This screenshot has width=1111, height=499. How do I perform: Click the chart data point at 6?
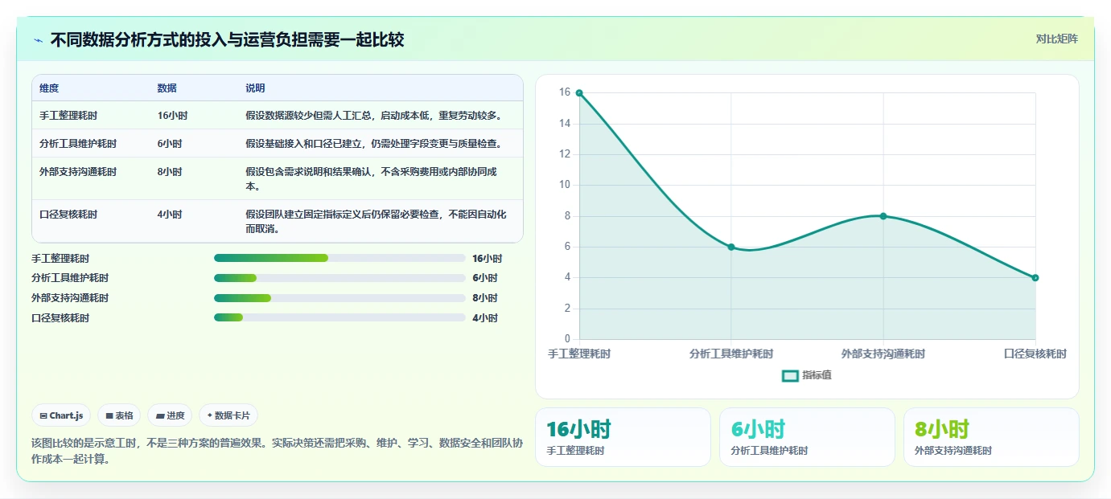(731, 247)
